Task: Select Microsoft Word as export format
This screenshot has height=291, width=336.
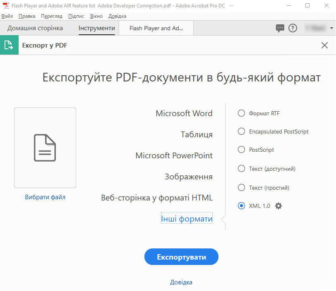Action: coord(184,113)
